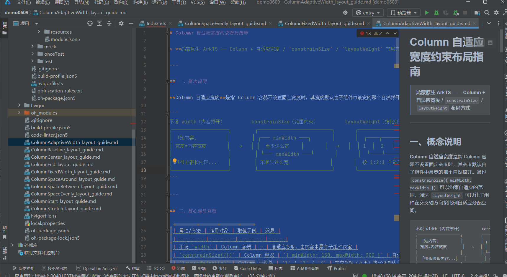Image resolution: width=507 pixels, height=277 pixels.
Task: Fold the code block starting line 11
Action: [167, 114]
